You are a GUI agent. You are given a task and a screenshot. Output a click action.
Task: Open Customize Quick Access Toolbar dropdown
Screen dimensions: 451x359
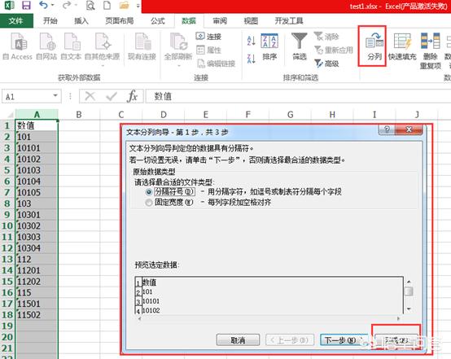138,6
